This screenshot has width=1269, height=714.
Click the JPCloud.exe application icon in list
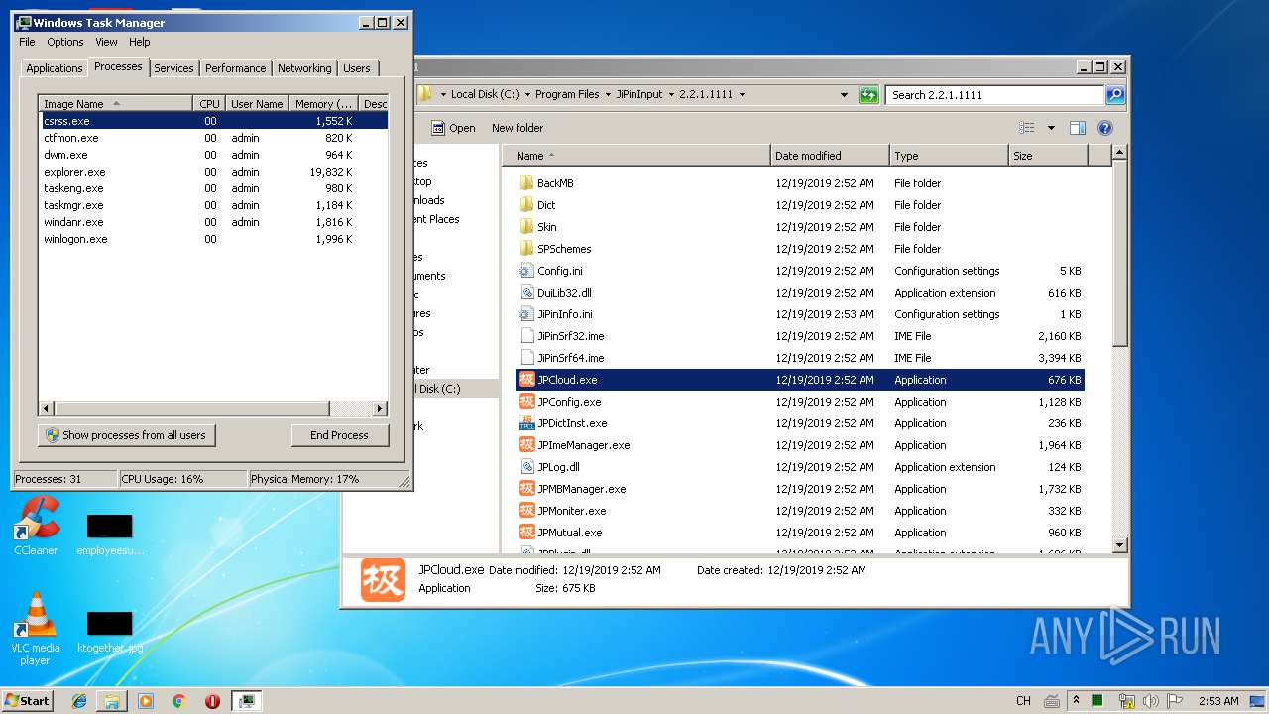point(527,380)
